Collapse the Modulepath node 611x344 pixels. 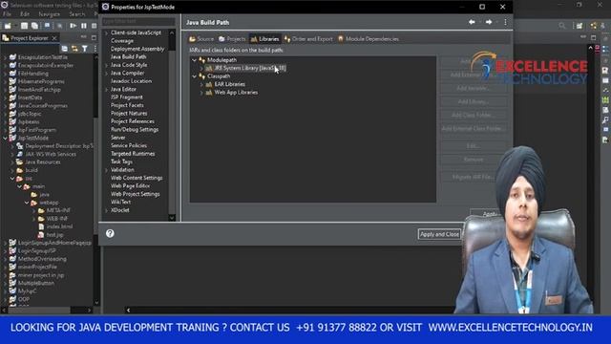coord(194,60)
